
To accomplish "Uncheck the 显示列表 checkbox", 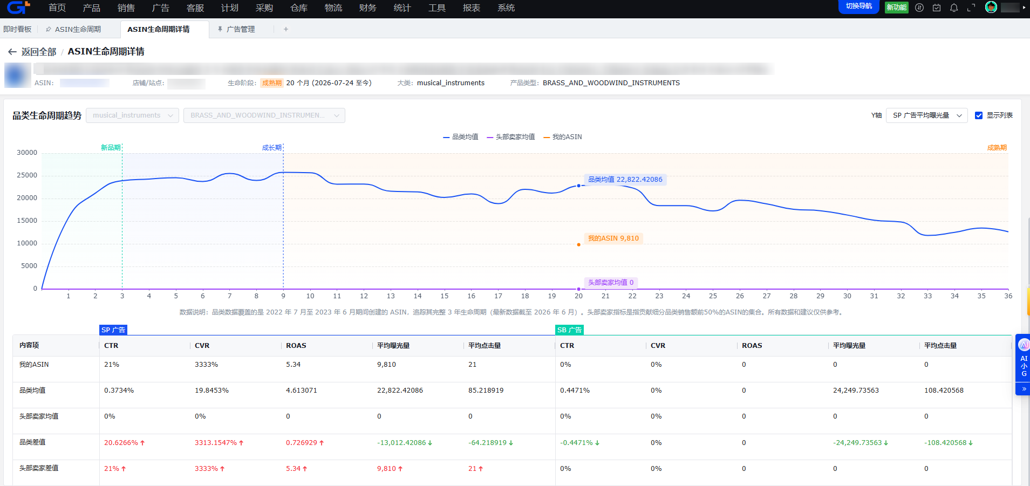I will 979,115.
